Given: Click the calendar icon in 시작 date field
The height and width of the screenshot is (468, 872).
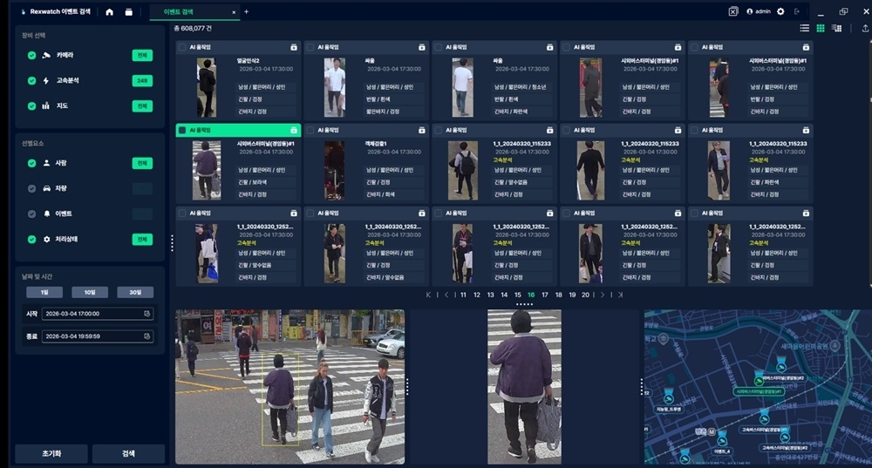Looking at the screenshot, I should [x=146, y=313].
